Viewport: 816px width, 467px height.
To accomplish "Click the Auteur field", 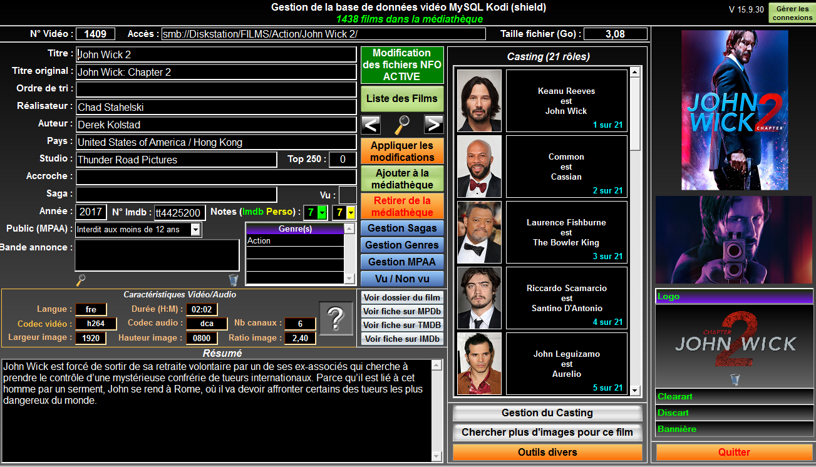I will 216,125.
